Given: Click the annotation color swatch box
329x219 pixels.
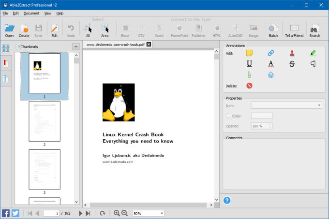Looking at the screenshot, I should pos(261,116).
